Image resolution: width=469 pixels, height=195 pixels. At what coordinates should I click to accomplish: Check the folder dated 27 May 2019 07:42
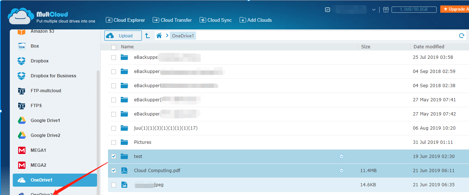coord(114,114)
